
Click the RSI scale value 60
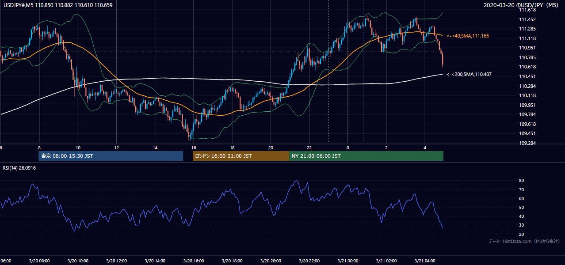[x=521, y=198]
